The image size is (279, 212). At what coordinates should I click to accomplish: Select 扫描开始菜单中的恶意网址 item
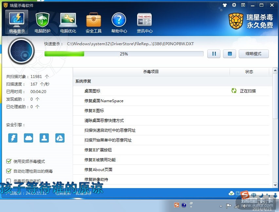[171, 140]
